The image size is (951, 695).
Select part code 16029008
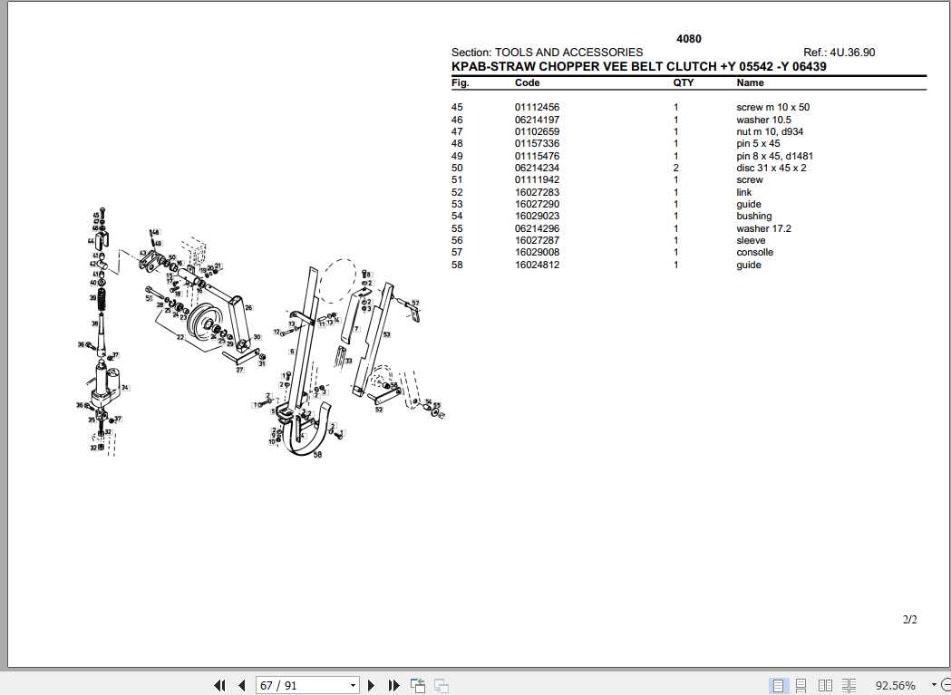[x=537, y=252]
